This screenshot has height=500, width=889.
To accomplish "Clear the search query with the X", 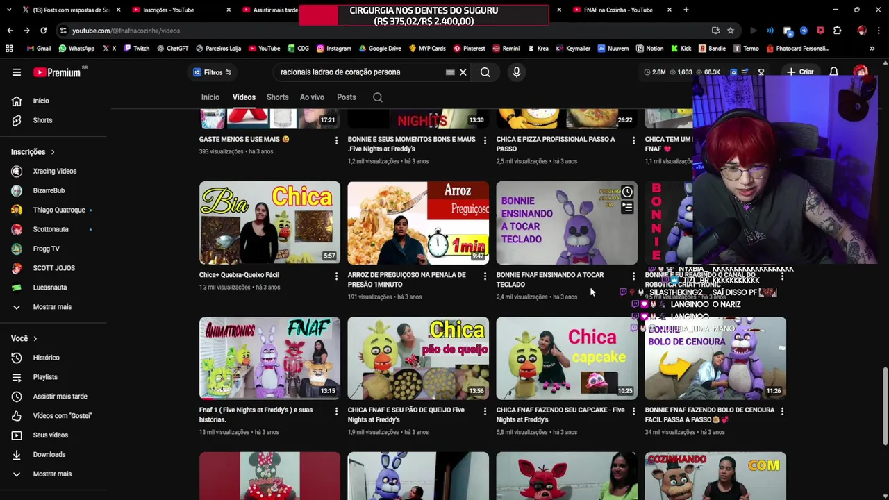I will click(463, 72).
